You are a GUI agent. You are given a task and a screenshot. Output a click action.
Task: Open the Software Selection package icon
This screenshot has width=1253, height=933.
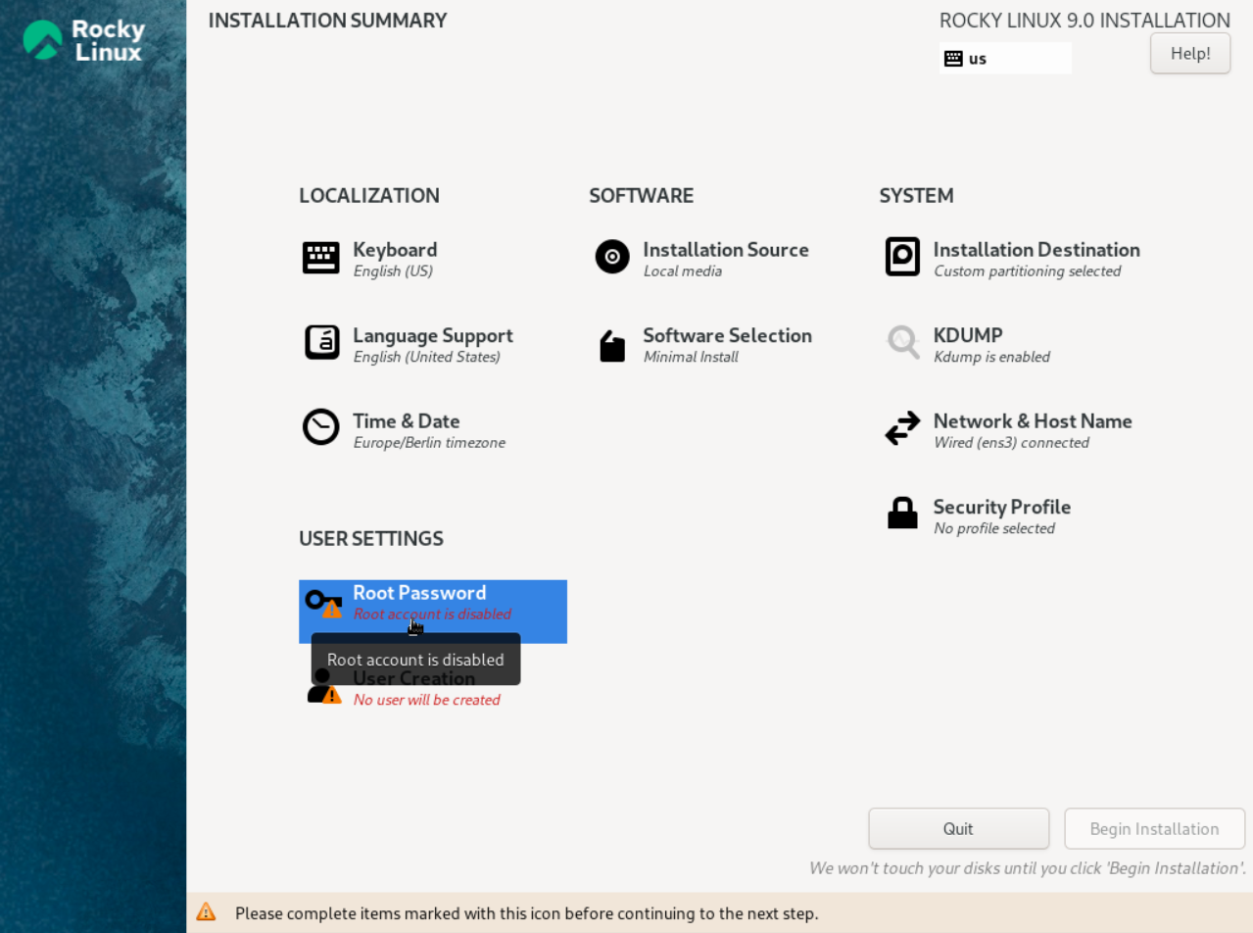(612, 345)
